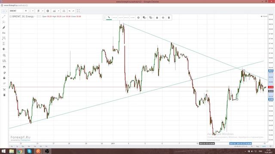This screenshot has height=154, width=275.
Task: Select the 6m time range
Action: (x=23, y=146)
